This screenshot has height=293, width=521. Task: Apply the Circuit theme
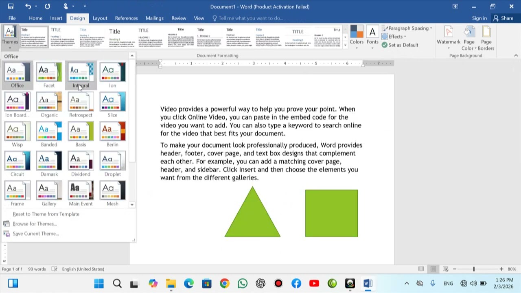[17, 164]
